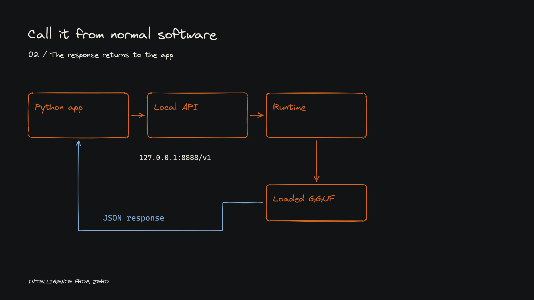Viewport: 534px width, 300px height.
Task: Select the Runtime box
Action: click(317, 115)
